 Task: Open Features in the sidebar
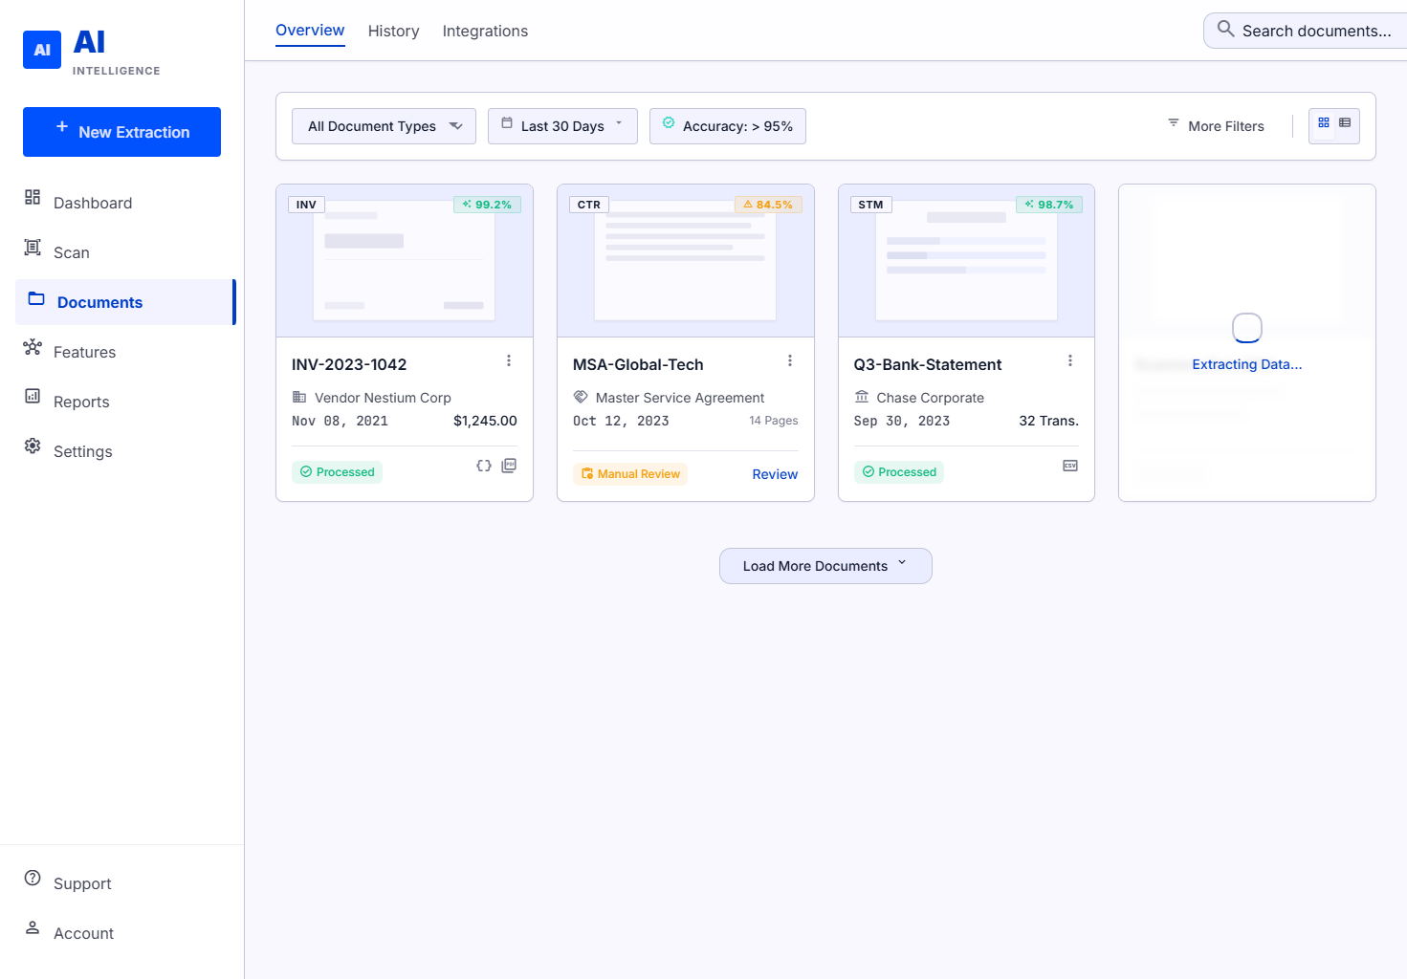tap(124, 352)
